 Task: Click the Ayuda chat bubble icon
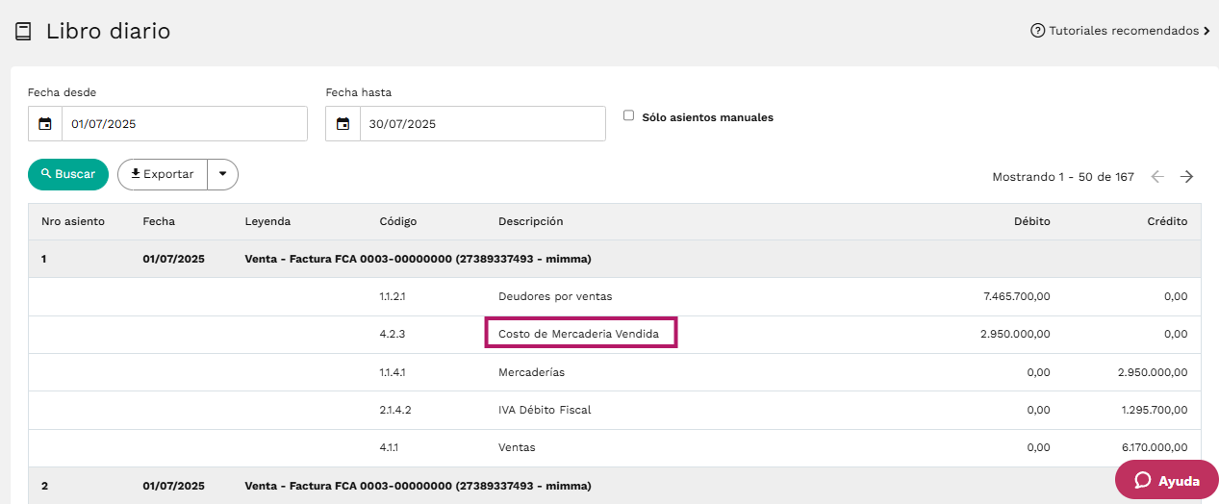tap(1143, 481)
